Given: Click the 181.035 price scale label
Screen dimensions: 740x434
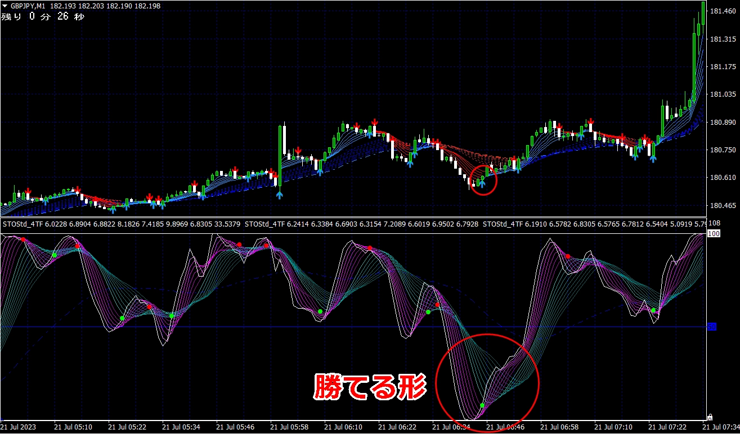Looking at the screenshot, I should [x=723, y=95].
